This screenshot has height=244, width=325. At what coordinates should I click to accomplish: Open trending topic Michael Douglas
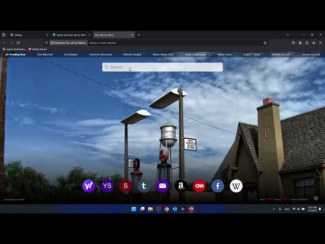point(132,54)
